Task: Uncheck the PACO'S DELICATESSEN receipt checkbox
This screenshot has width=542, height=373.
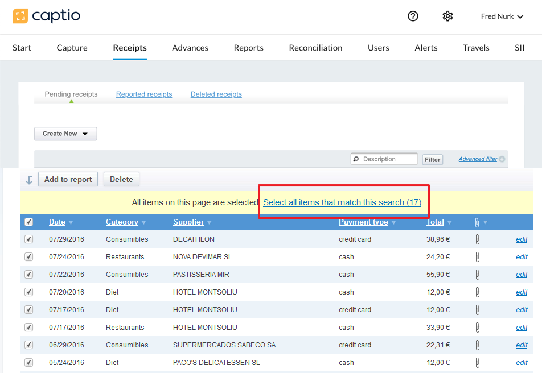Action: 29,363
